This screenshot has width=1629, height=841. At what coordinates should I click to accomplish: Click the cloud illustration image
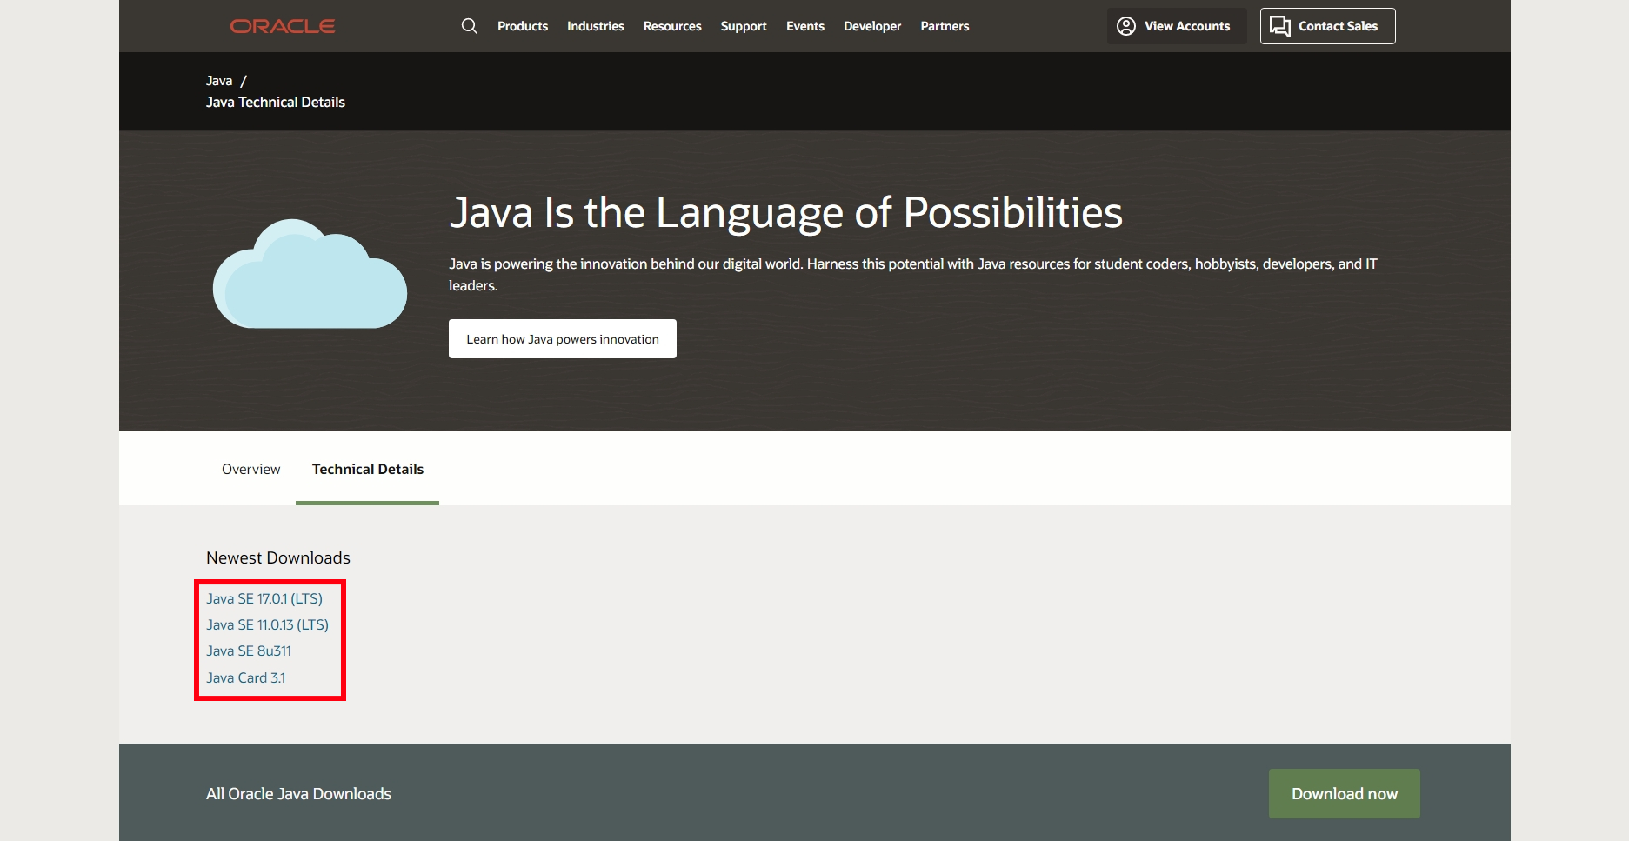coord(310,273)
